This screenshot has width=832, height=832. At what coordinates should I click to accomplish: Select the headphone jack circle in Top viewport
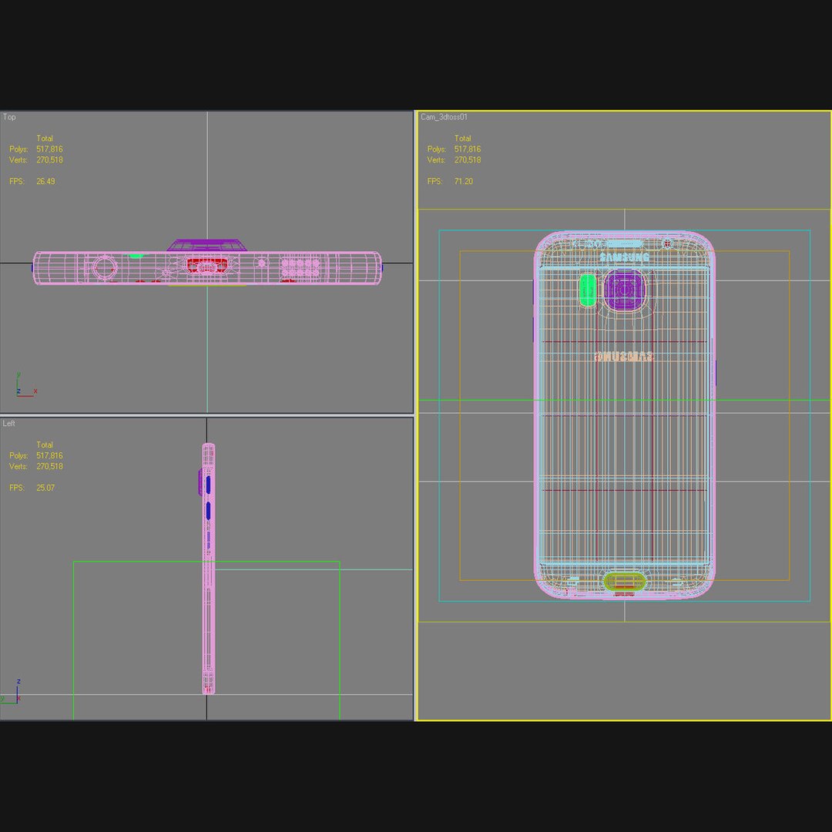(104, 267)
